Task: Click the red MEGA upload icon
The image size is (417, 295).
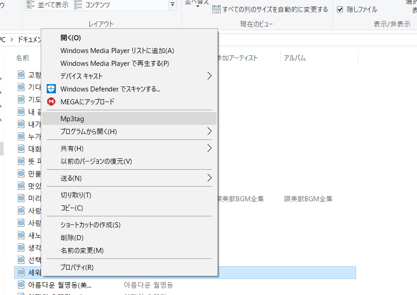Action: [51, 102]
